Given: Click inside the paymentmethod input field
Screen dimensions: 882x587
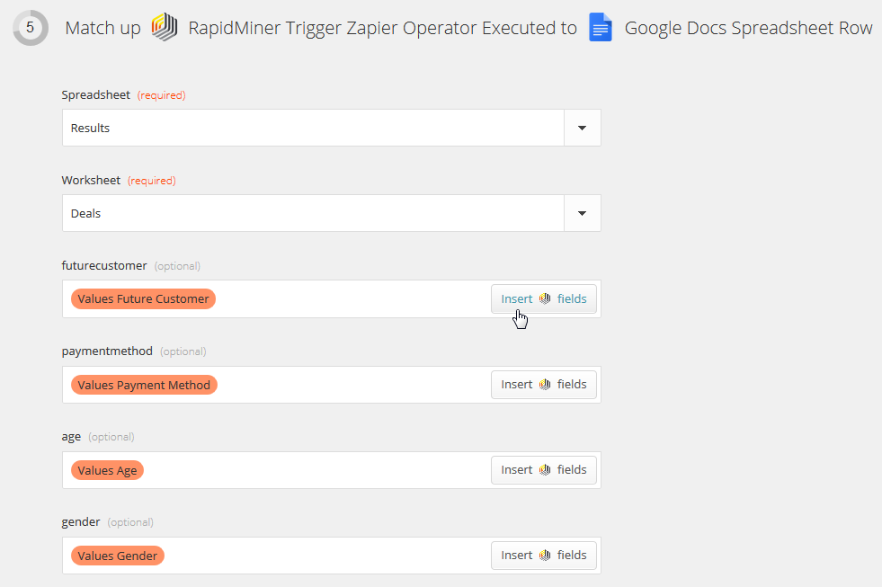Looking at the screenshot, I should (342, 384).
